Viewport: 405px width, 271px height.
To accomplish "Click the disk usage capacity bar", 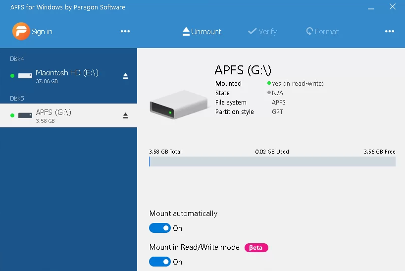I will (272, 162).
